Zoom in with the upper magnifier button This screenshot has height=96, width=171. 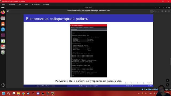(x=168, y=81)
